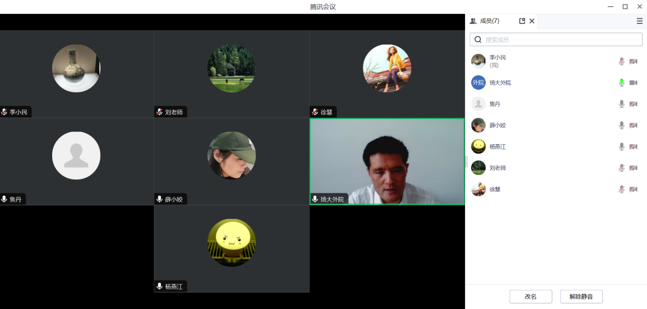647x309 pixels.
Task: Click 杨燕江's camera-off icon in the member list
Action: pyautogui.click(x=633, y=147)
